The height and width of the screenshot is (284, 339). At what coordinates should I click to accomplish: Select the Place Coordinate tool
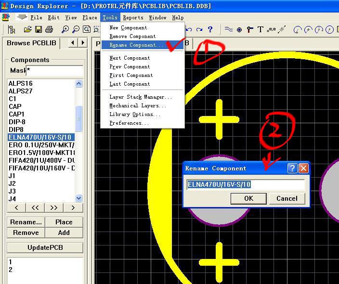[x=271, y=29]
